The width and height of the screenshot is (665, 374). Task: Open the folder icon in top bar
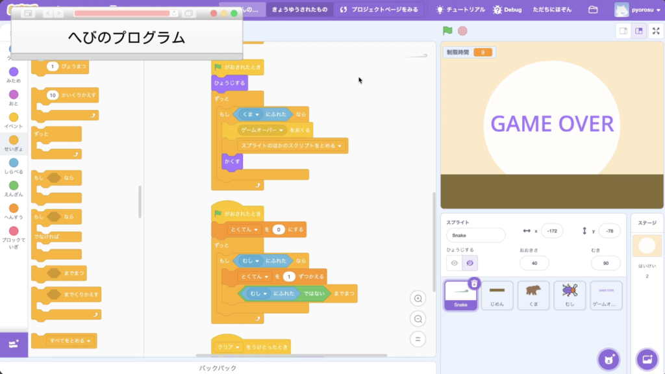pos(592,10)
